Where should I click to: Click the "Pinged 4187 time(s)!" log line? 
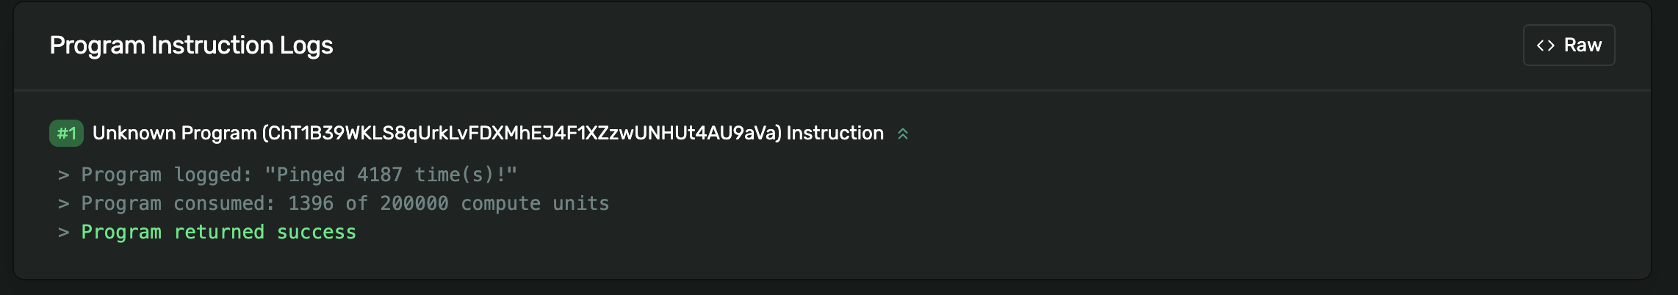(391, 175)
